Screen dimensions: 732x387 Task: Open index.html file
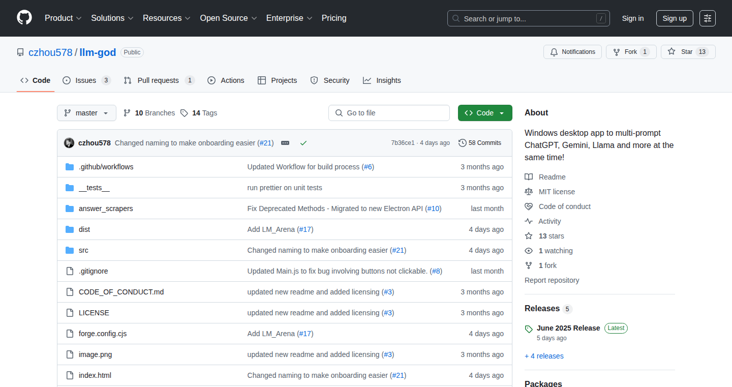point(95,375)
